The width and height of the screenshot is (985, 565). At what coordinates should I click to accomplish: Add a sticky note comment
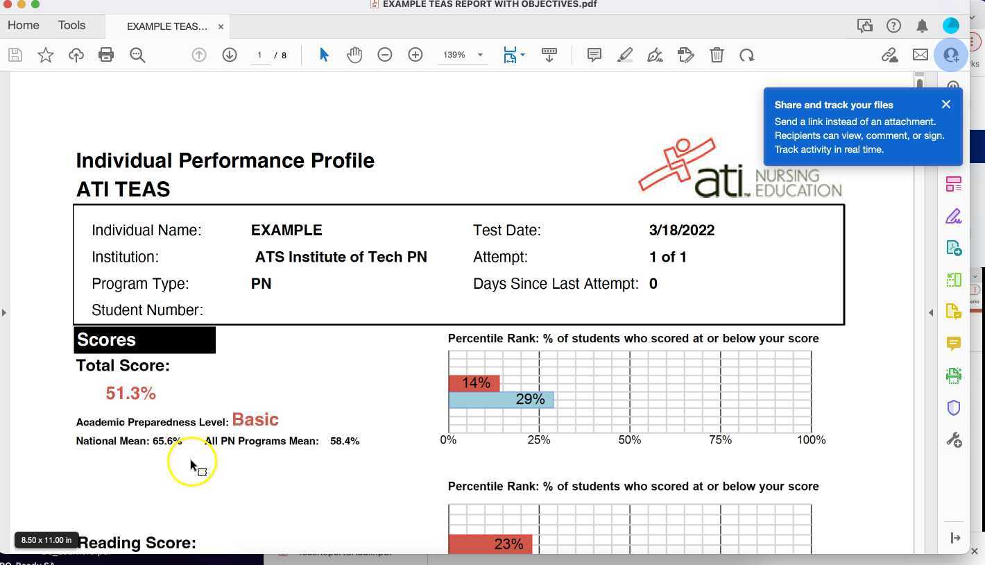593,55
